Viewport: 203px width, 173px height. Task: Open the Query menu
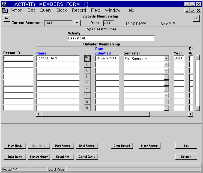[46, 10]
